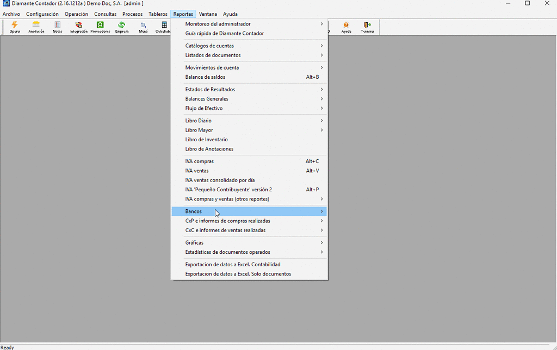This screenshot has height=350, width=557.
Task: Open the Archivo menu
Action: tap(11, 14)
